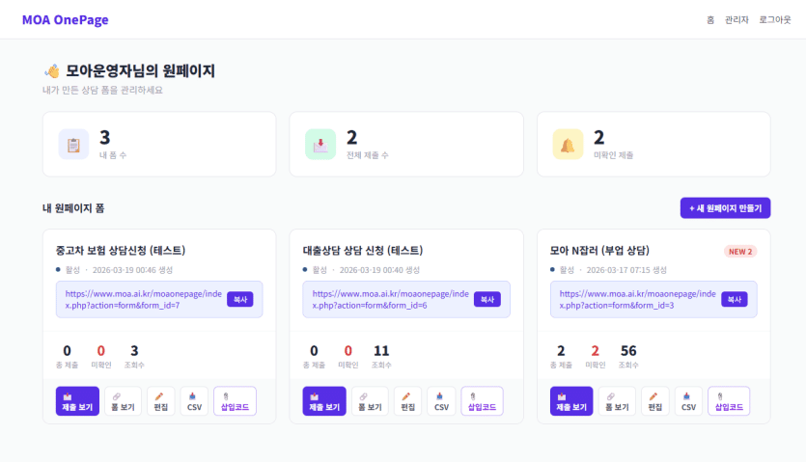Click the inbox icon for 전체 제출 수
The image size is (806, 462).
(x=320, y=144)
